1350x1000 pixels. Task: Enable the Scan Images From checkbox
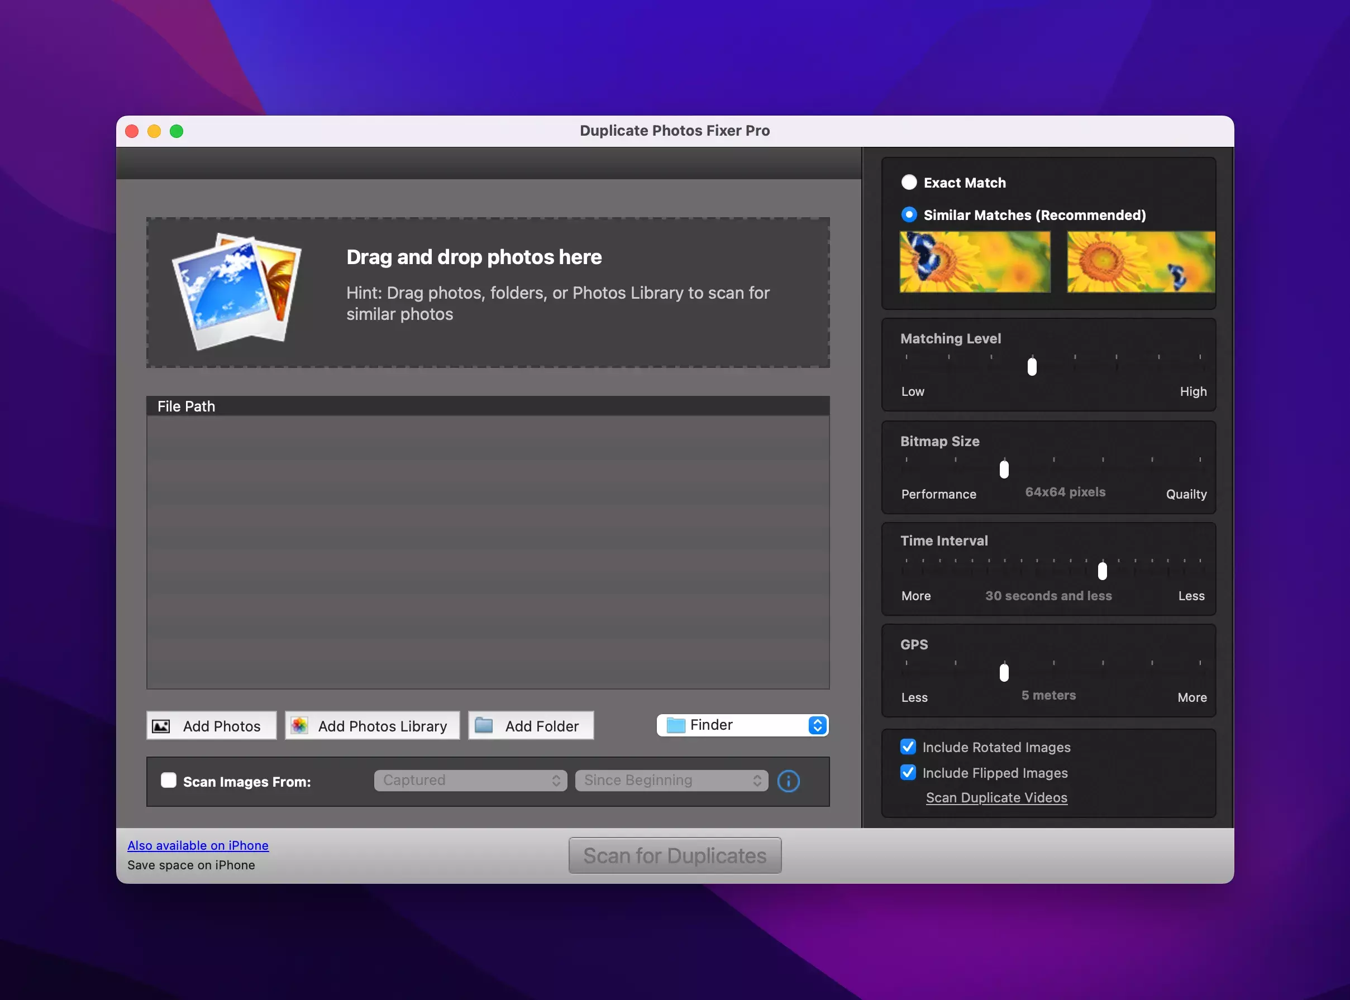(168, 781)
